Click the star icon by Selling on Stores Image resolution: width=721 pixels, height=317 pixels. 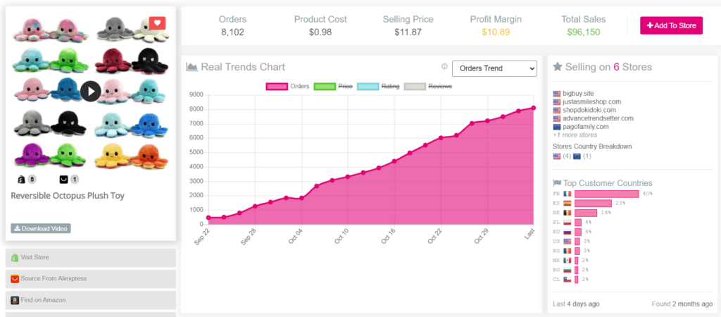click(x=558, y=67)
